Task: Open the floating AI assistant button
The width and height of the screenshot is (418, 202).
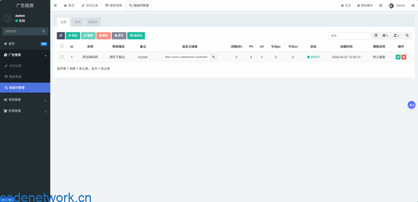Action: [x=411, y=105]
